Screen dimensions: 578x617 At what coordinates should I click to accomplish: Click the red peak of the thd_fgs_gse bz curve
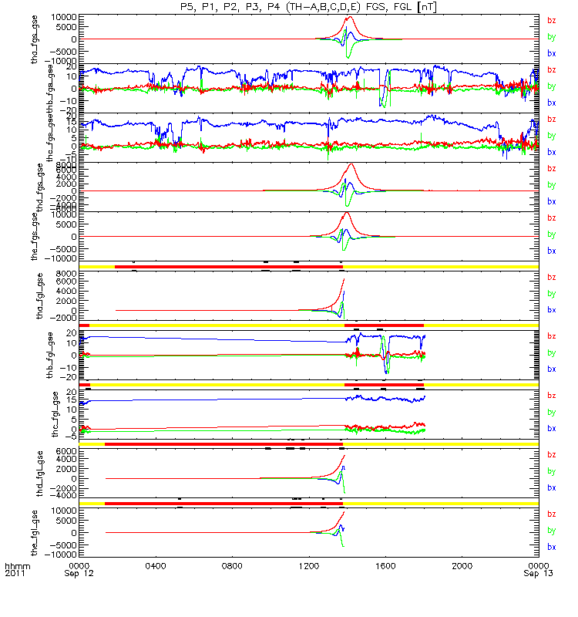(x=351, y=165)
